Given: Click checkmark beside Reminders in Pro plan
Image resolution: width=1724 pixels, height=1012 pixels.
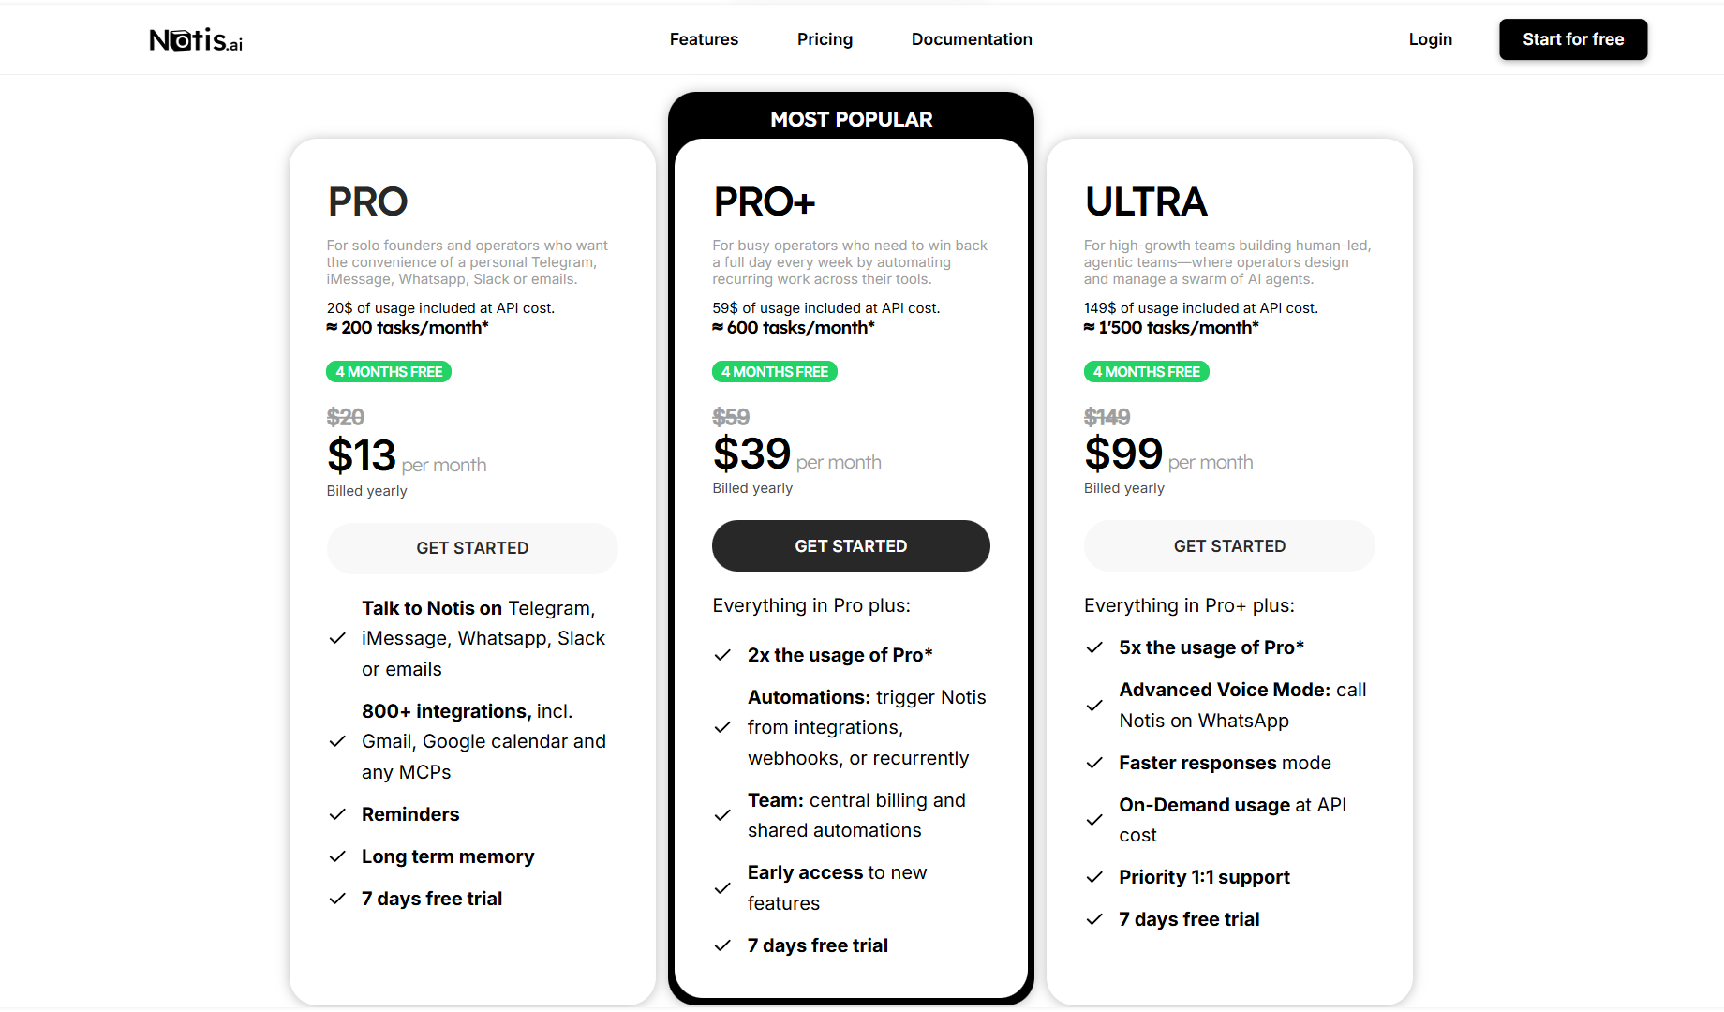Looking at the screenshot, I should point(338,814).
